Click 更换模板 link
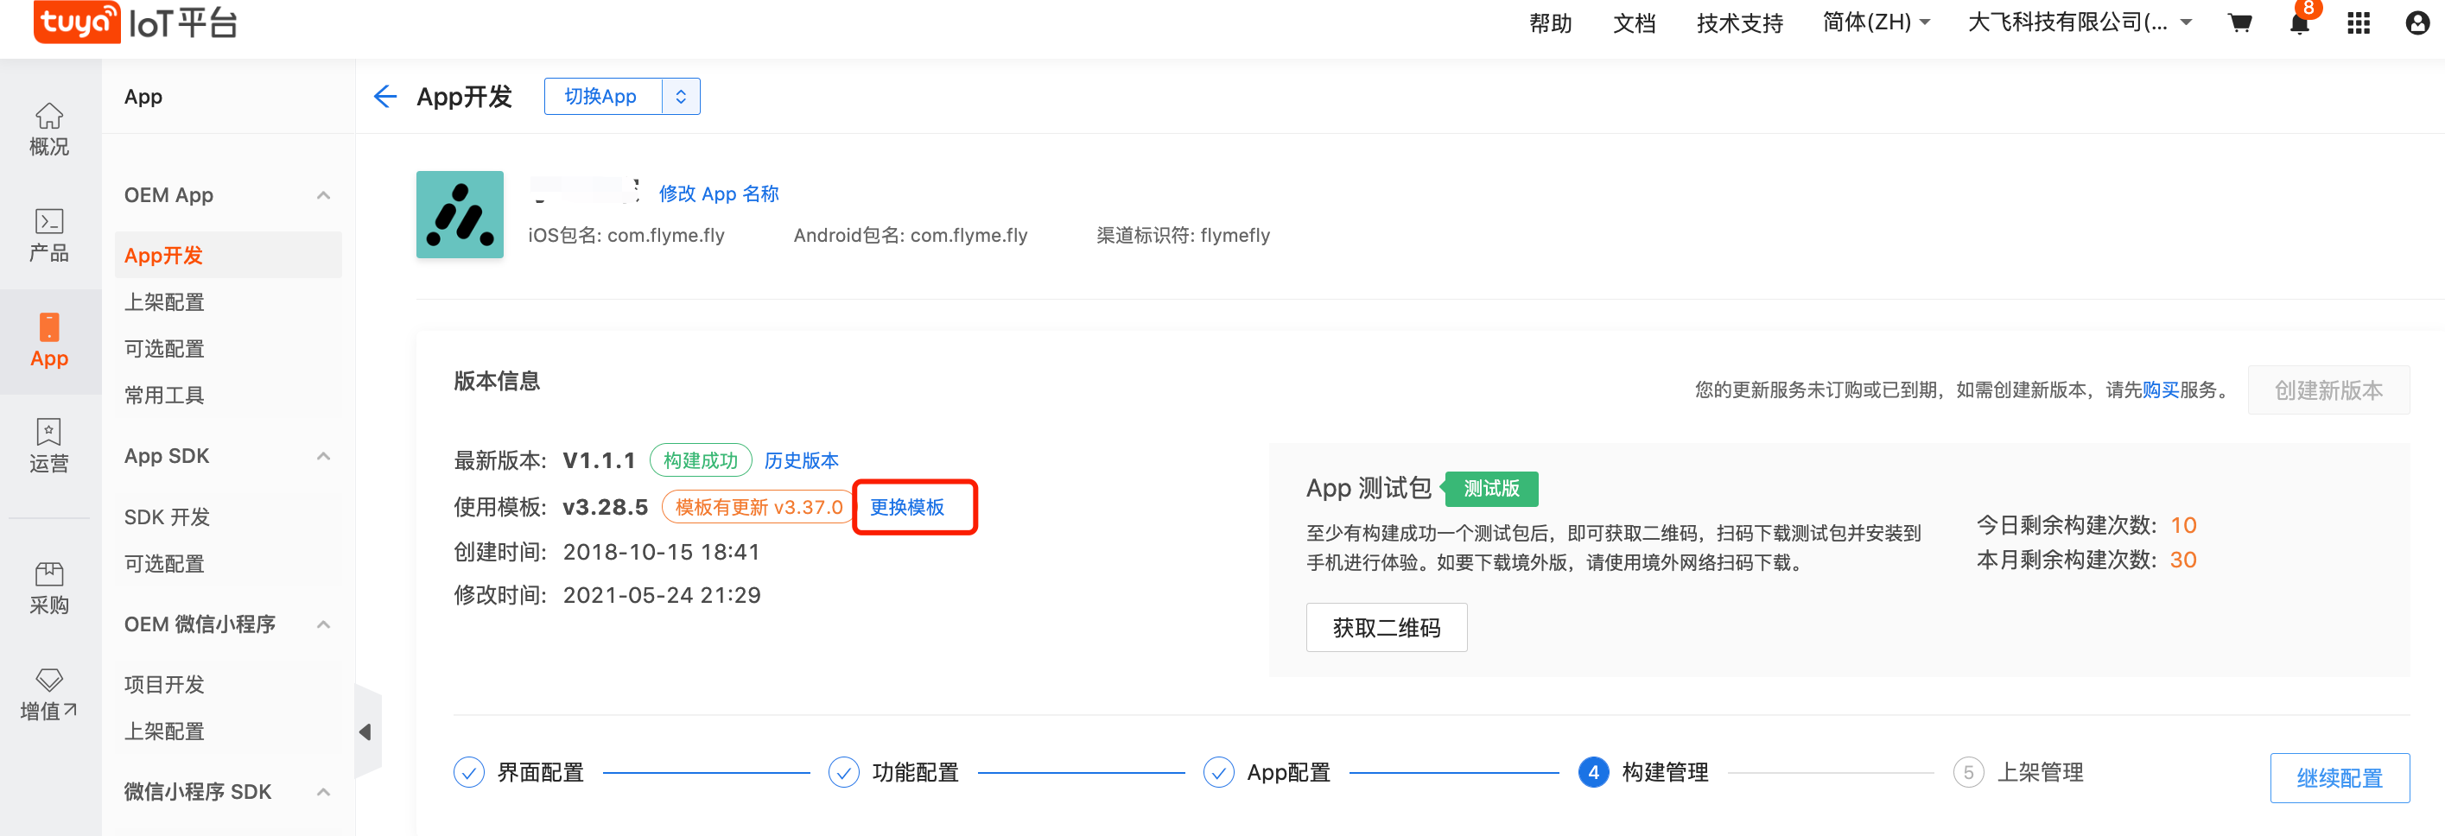 coord(906,507)
